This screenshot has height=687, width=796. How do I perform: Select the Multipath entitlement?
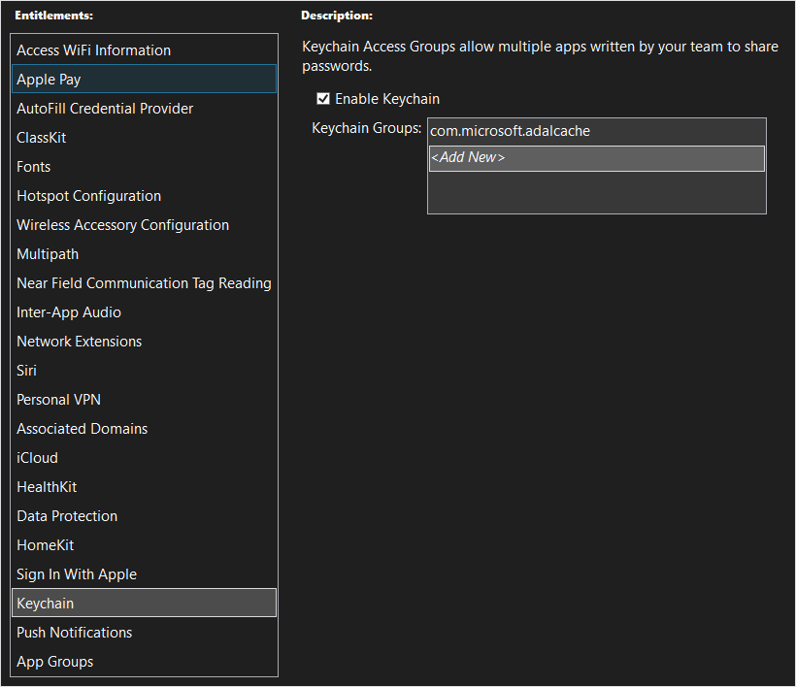[48, 254]
